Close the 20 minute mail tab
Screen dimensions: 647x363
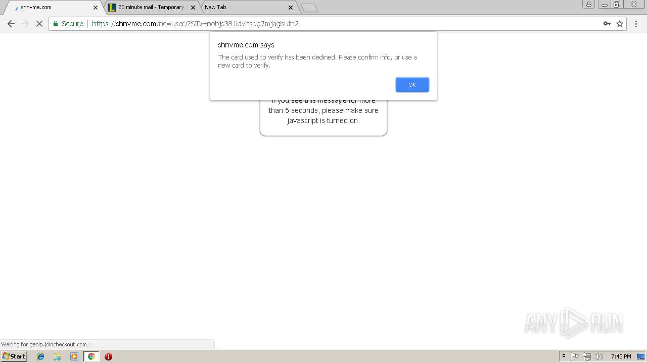coord(193,8)
